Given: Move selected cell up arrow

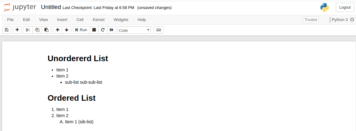Looking at the screenshot, I should tap(57, 30).
